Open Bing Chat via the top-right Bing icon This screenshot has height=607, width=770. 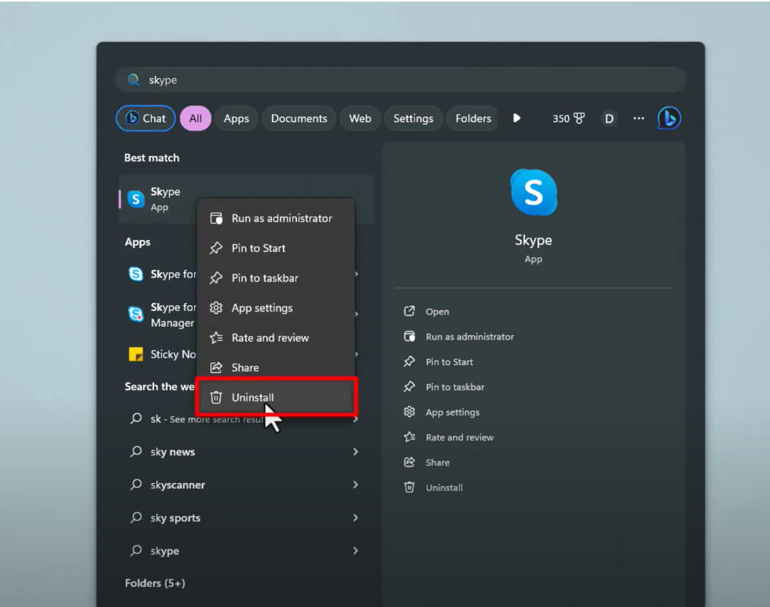point(668,118)
